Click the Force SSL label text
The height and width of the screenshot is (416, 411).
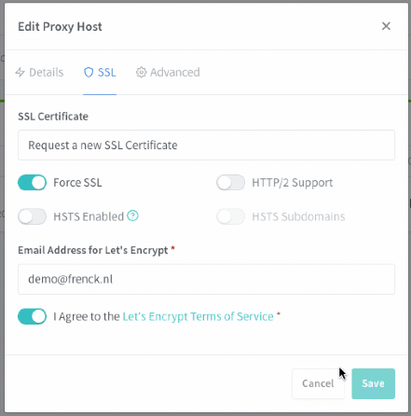pos(77,183)
